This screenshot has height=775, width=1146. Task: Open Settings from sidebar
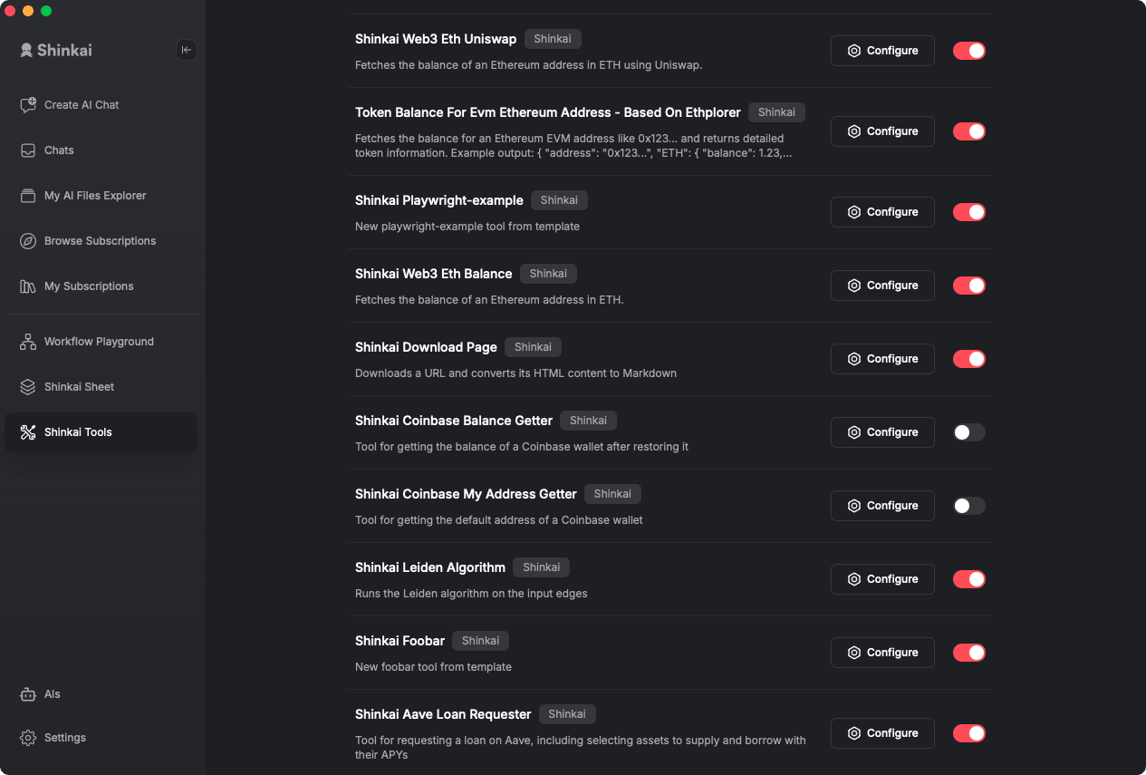click(101, 738)
